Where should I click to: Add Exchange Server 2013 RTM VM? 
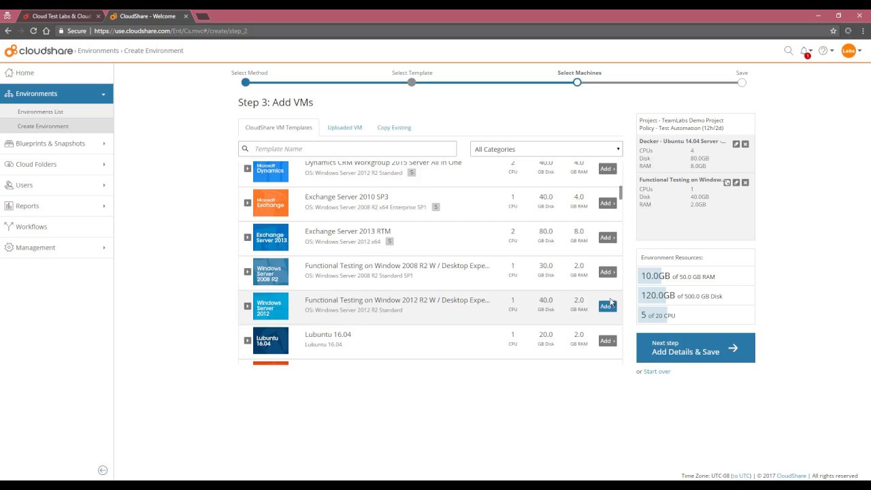tap(608, 238)
